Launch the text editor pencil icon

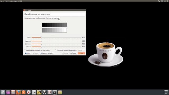point(34,92)
